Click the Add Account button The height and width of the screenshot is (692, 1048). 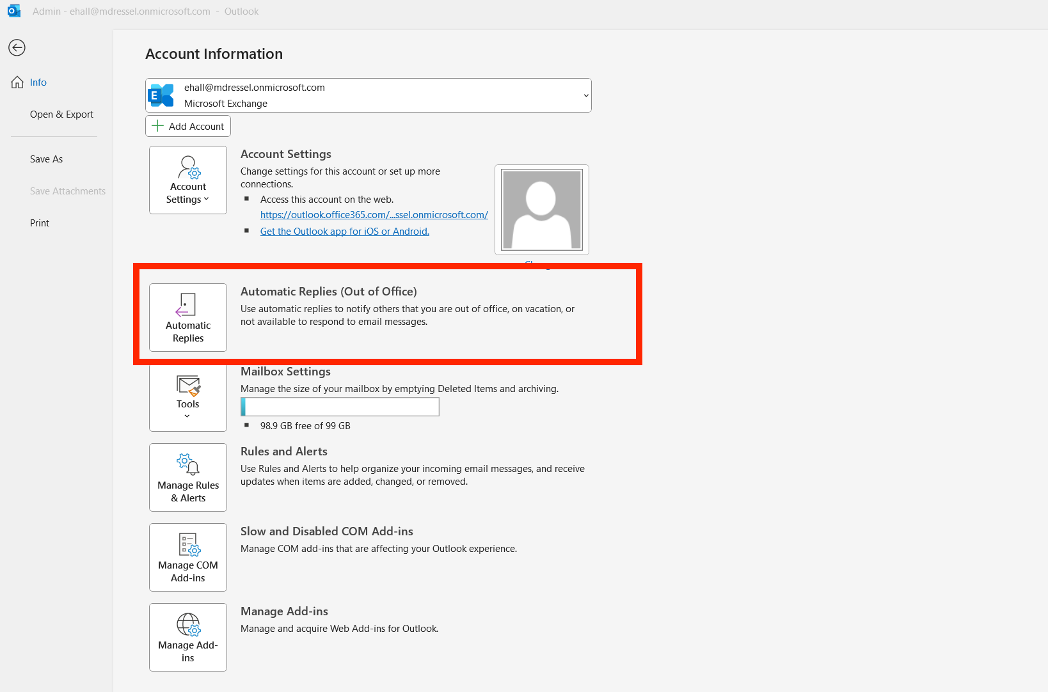188,126
